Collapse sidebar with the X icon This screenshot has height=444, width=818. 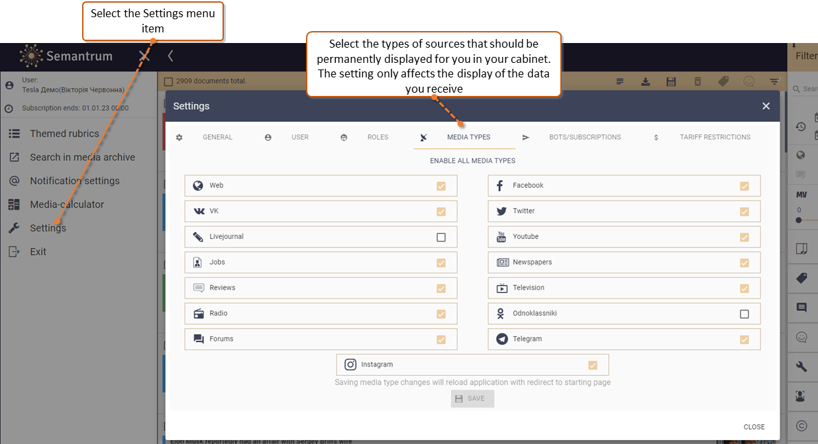144,56
